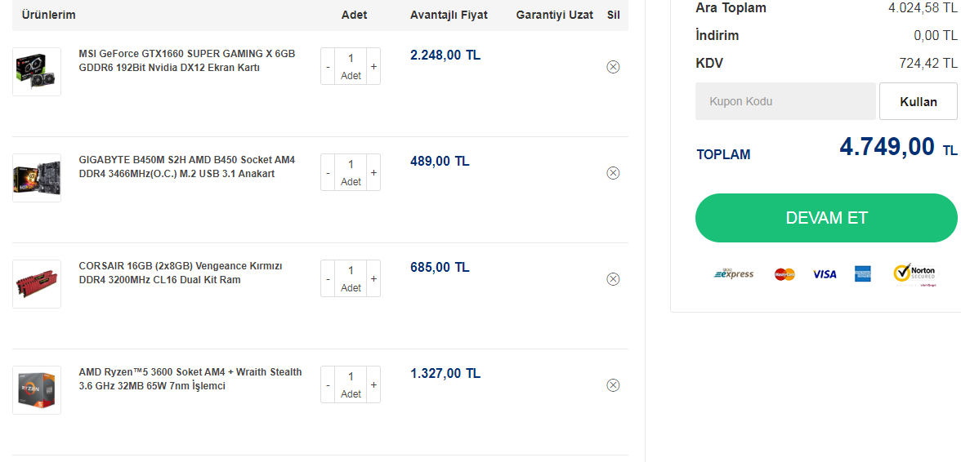This screenshot has height=462, width=961.
Task: Decrease quantity of MSI GeForce graphics card
Action: point(328,66)
